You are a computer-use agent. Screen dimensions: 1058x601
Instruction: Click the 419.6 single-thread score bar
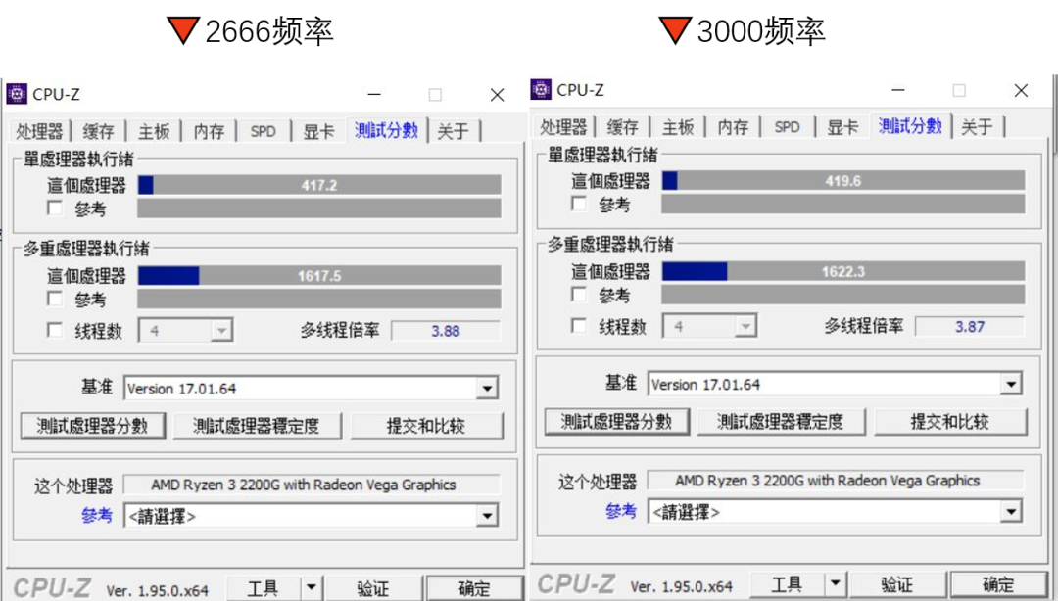coord(843,180)
